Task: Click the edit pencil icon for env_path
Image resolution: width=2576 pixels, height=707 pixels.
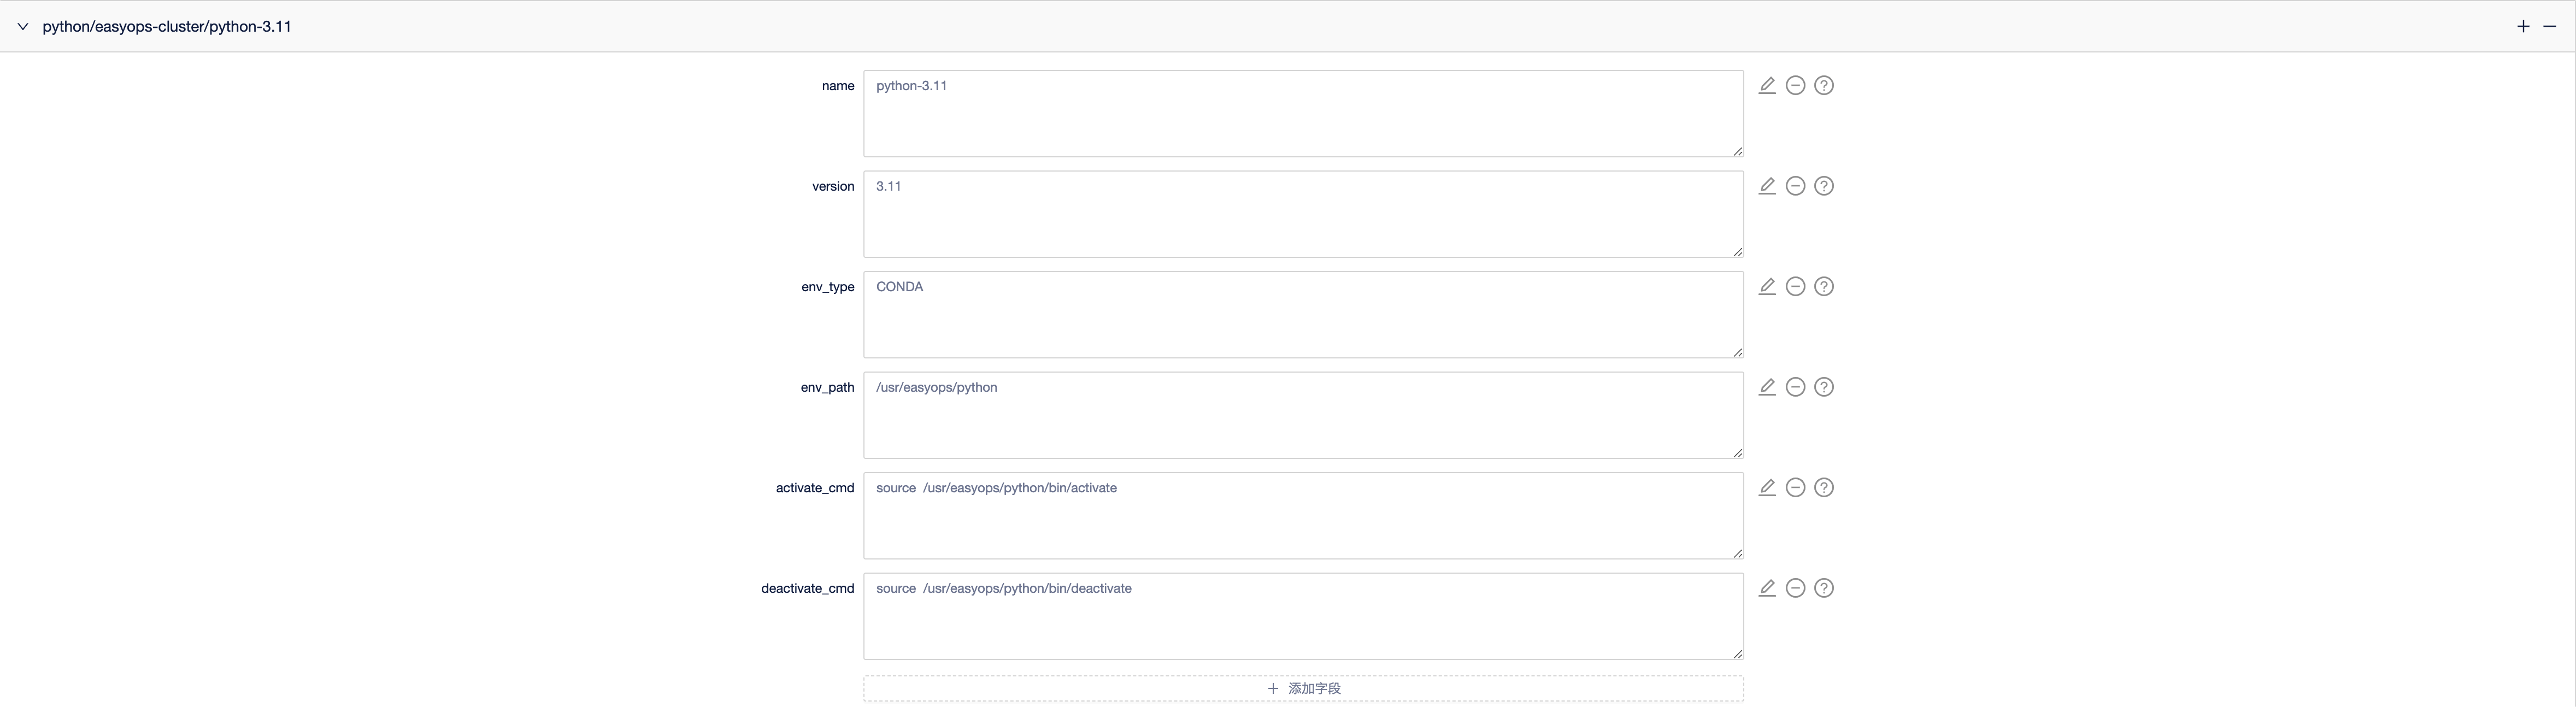Action: (x=1767, y=387)
